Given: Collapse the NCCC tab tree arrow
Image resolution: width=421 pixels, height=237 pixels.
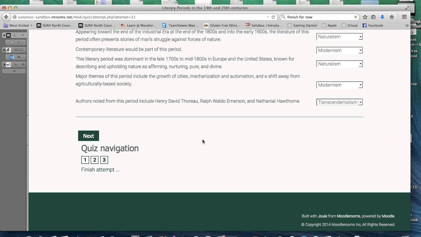Looking at the screenshot, I should click(x=4, y=50).
